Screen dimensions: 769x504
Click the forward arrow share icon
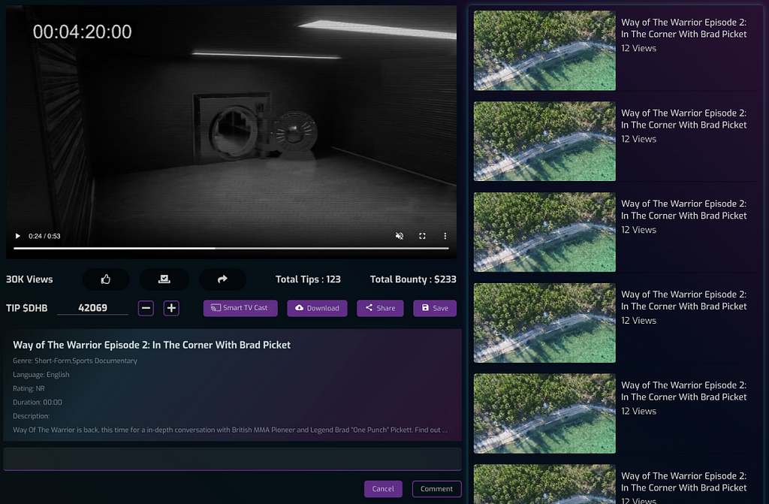(222, 279)
